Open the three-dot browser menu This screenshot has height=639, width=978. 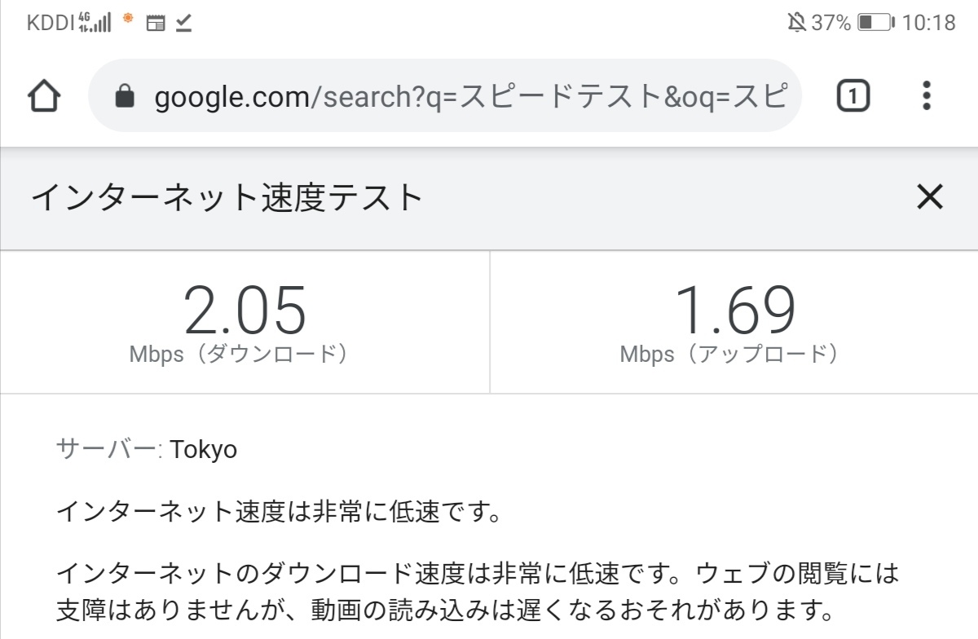[926, 96]
